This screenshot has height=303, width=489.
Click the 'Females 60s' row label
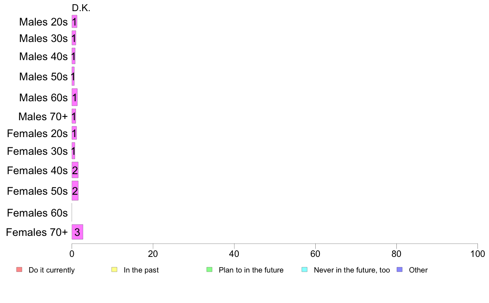[x=37, y=213]
